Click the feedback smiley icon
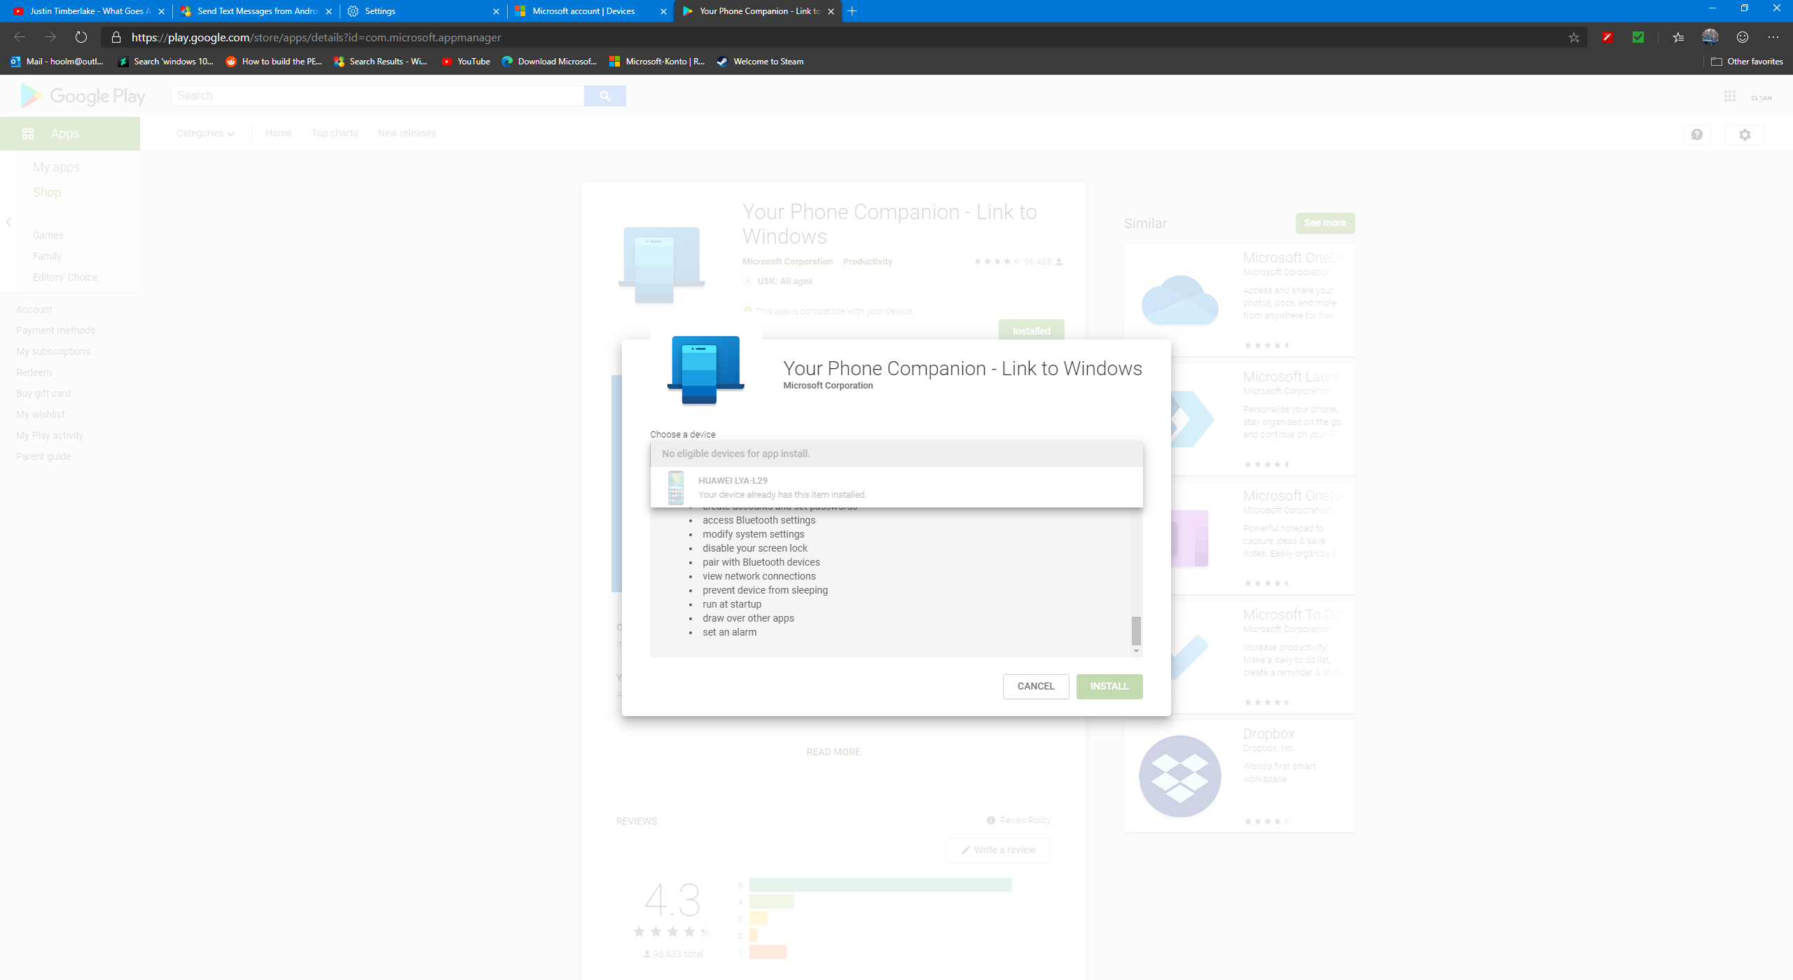The width and height of the screenshot is (1793, 980). tap(1743, 37)
